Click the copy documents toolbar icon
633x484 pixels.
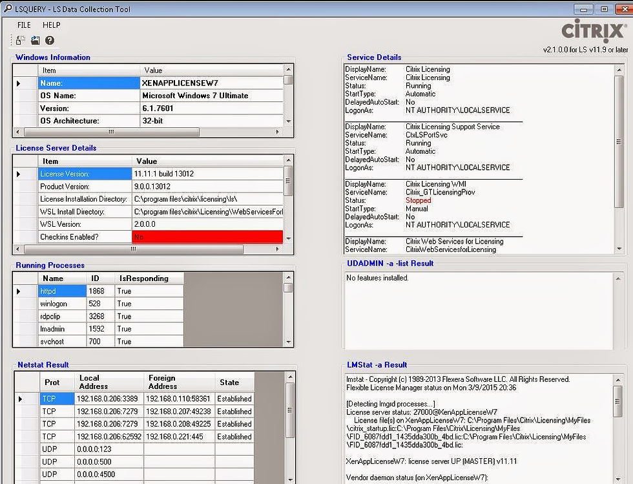21,41
